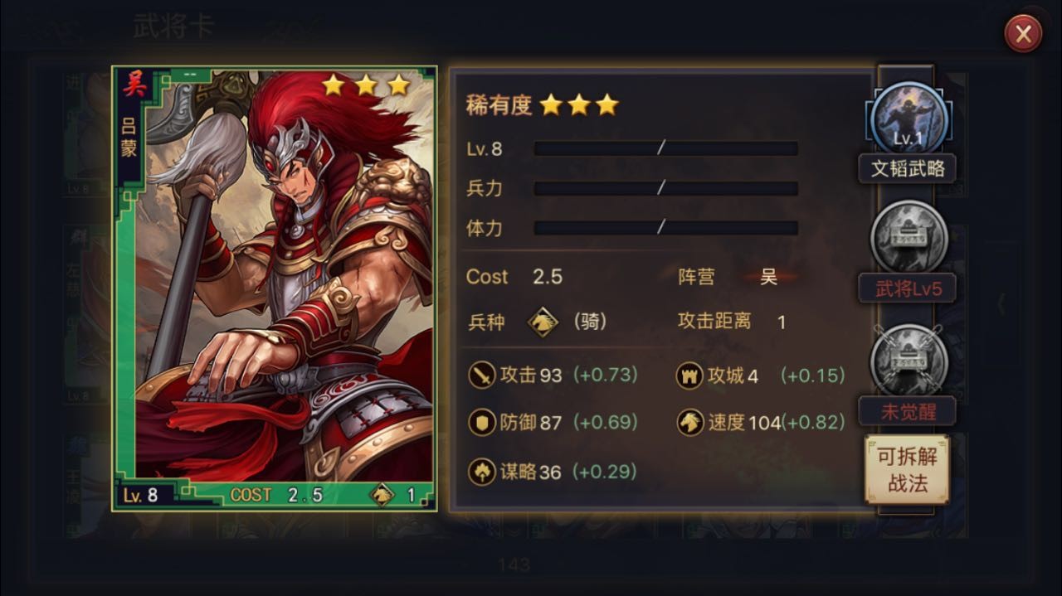Screen dimensions: 1062x596
Task: Click the 未觉醒 awakening label
Action: pyautogui.click(x=908, y=411)
